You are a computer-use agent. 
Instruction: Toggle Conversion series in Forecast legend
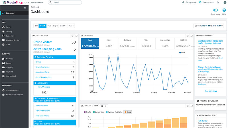[x=98, y=112]
